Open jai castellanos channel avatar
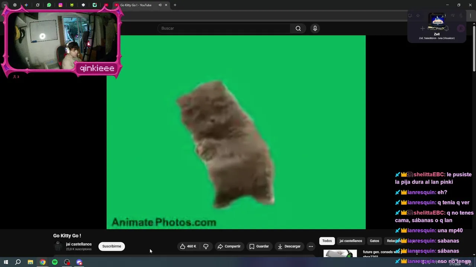This screenshot has width=476, height=267. point(58,246)
